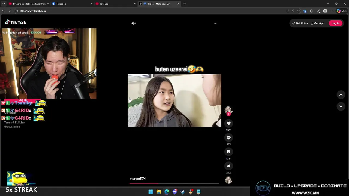The image size is (349, 196).
Task: Open a new browser tab
Action: 185,4
